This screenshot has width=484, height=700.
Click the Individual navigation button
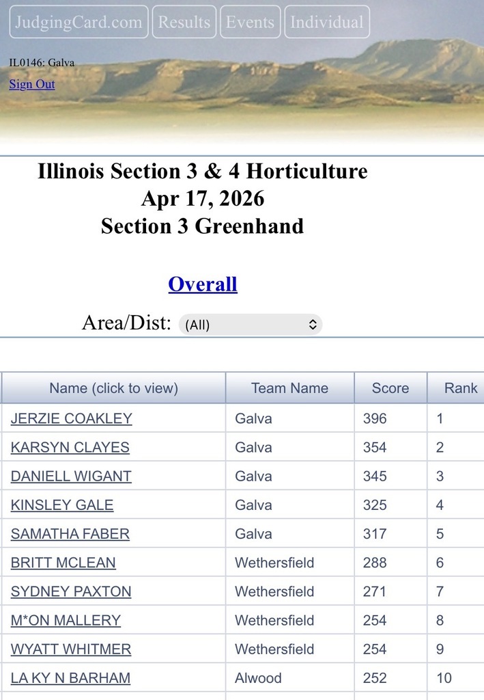[326, 22]
